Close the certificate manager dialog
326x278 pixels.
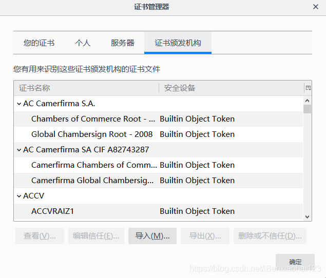tap(315, 7)
